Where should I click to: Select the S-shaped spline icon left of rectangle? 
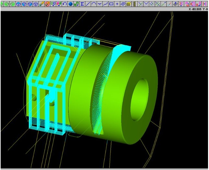click(105, 4)
